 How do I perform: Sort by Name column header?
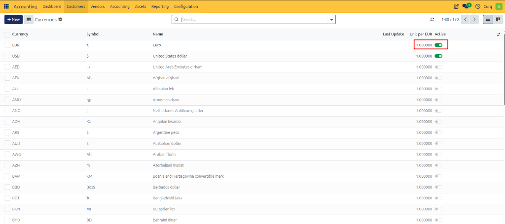click(158, 34)
